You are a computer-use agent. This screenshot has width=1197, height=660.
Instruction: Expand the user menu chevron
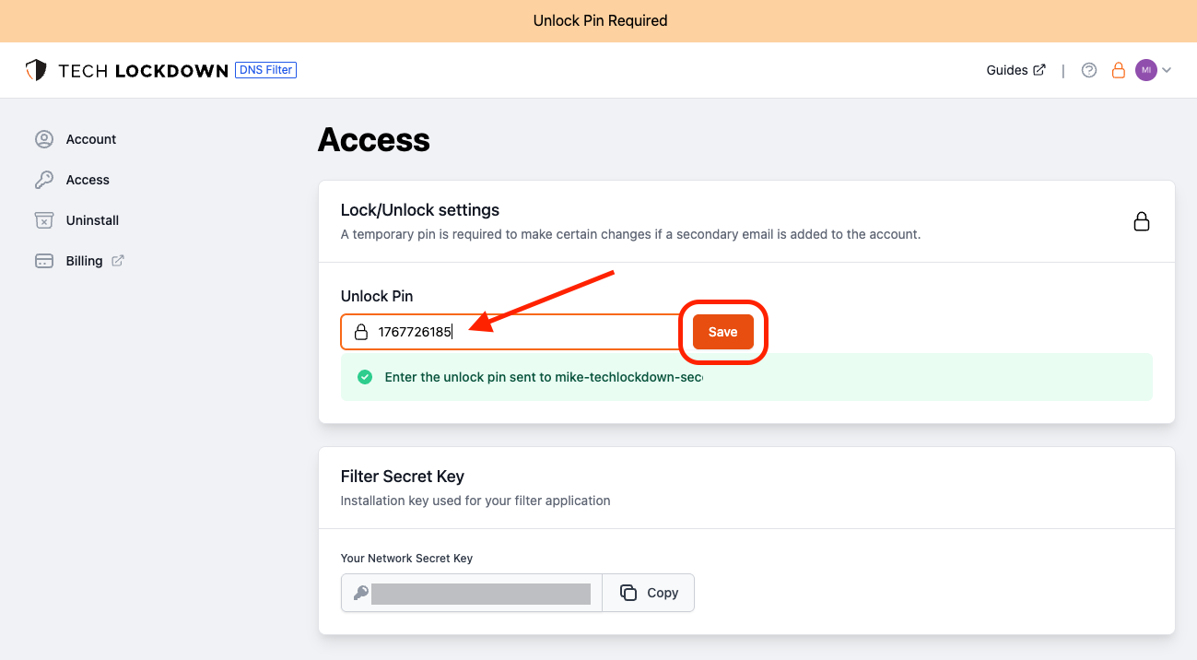[x=1167, y=70]
